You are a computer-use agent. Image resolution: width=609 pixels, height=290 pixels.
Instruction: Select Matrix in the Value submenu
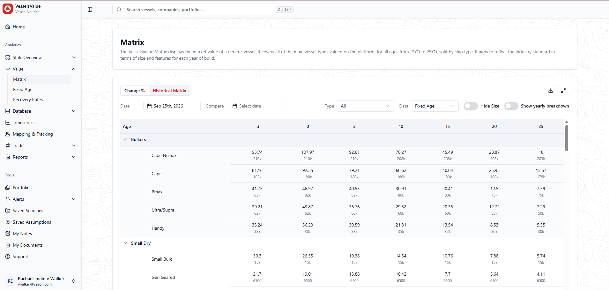[41, 79]
